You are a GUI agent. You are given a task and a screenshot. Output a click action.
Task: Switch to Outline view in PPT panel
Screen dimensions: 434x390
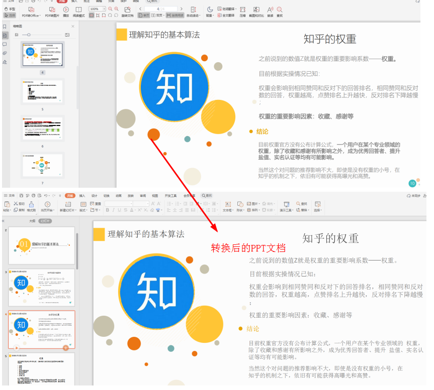pos(32,221)
